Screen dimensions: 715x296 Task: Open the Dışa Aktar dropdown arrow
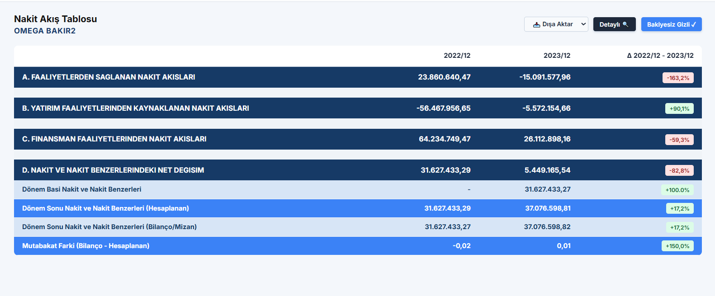coord(583,24)
